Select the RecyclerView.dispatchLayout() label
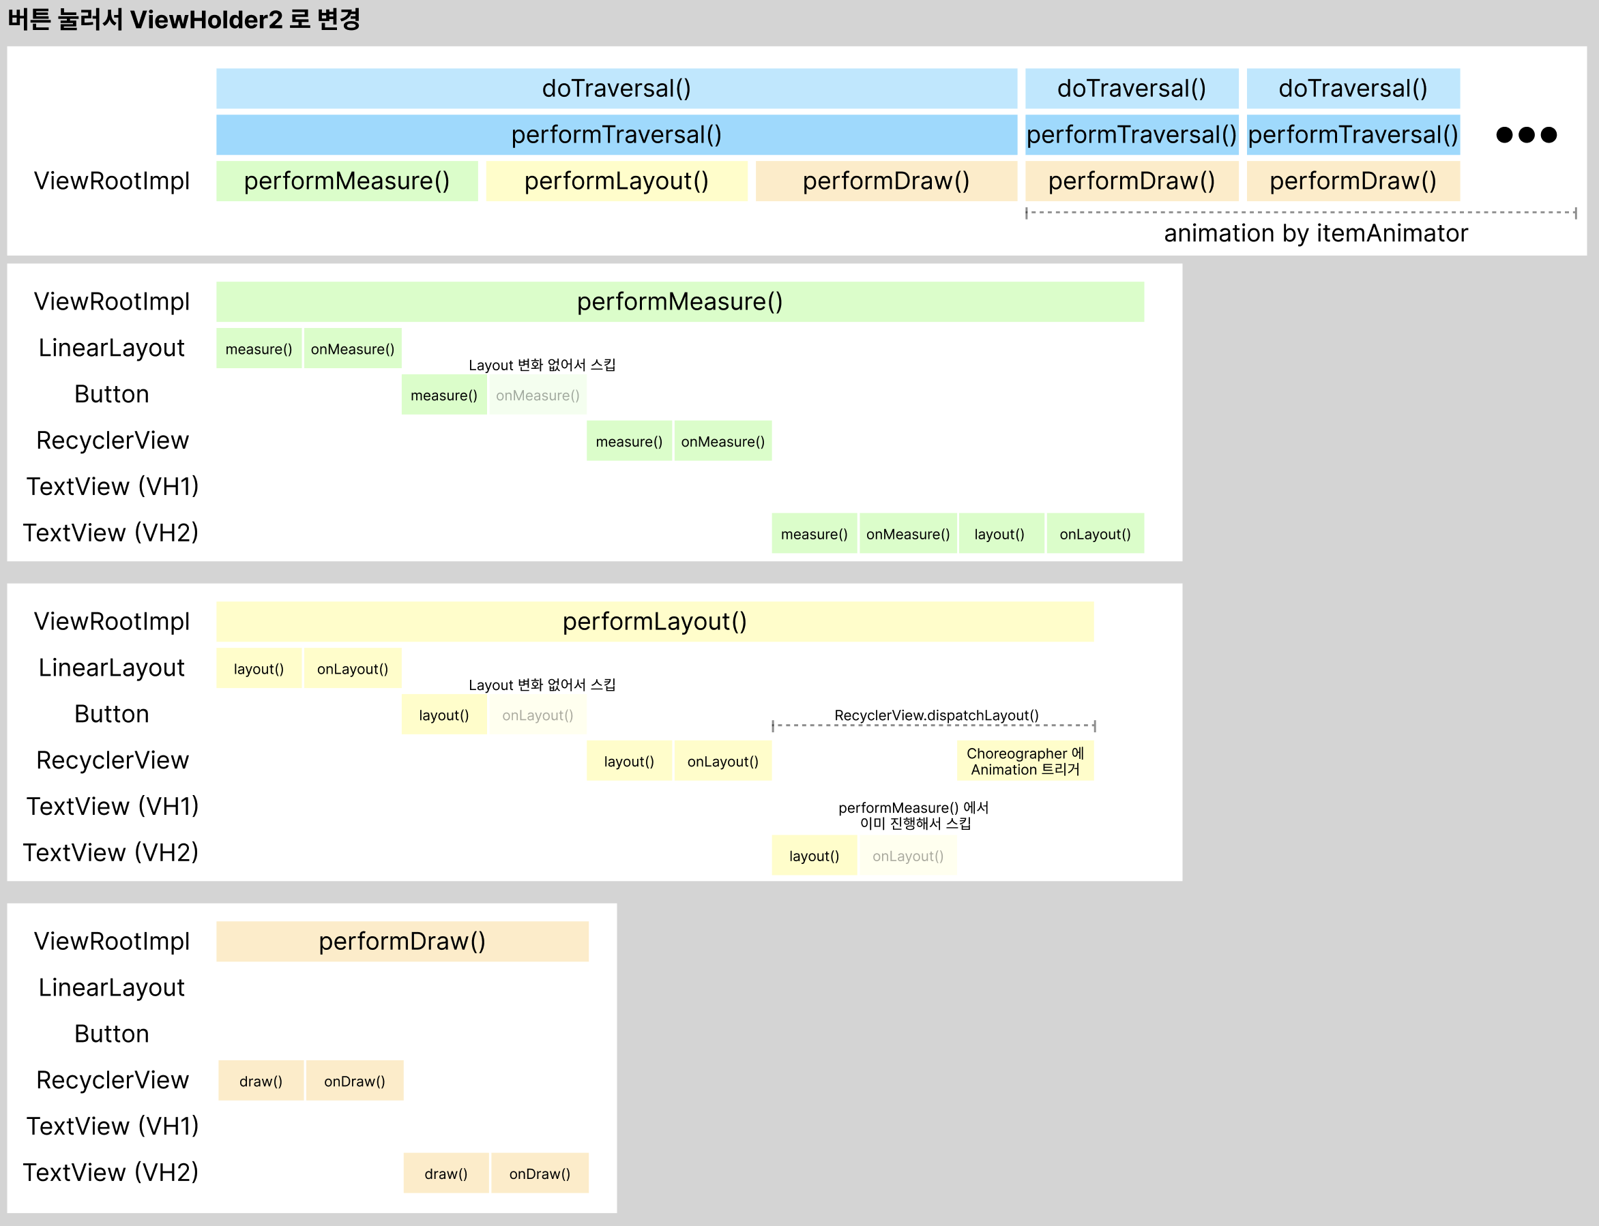Image resolution: width=1599 pixels, height=1226 pixels. coord(936,715)
